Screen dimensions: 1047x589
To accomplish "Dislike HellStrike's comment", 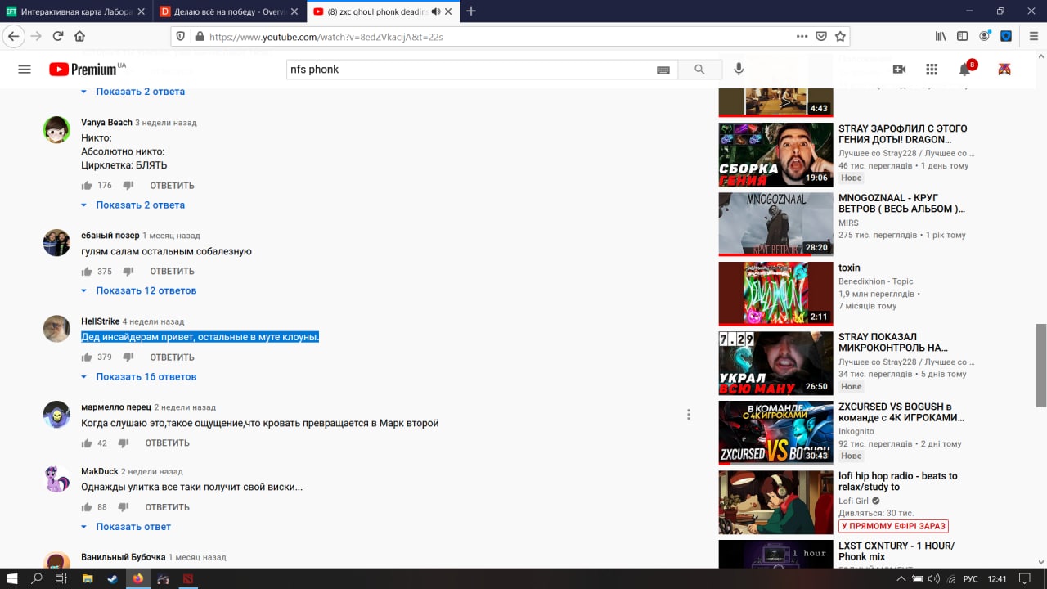I will [128, 357].
